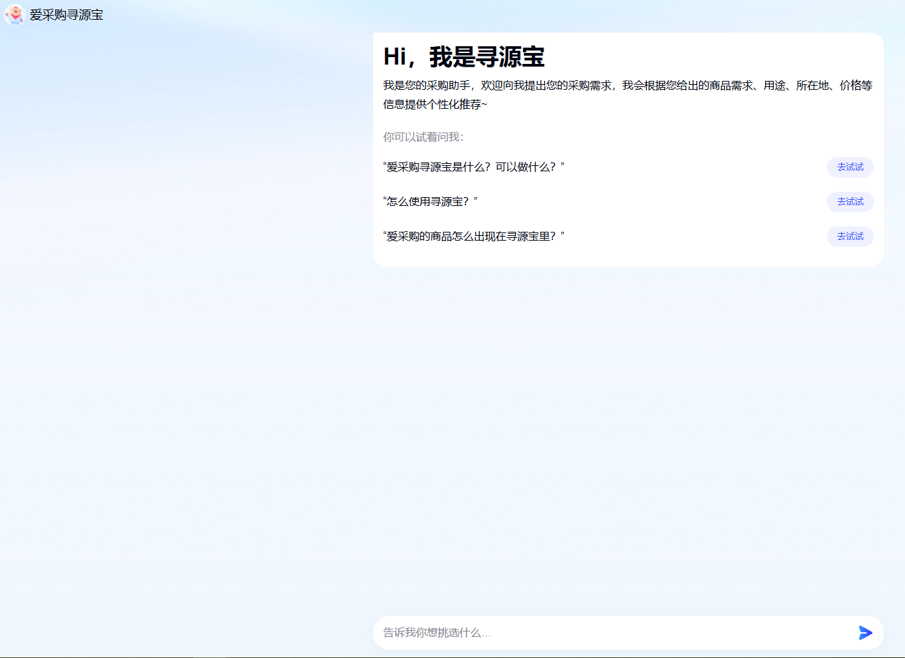Click the 爱采购寻源宝 mascot logo icon
The width and height of the screenshot is (905, 658).
(x=14, y=15)
